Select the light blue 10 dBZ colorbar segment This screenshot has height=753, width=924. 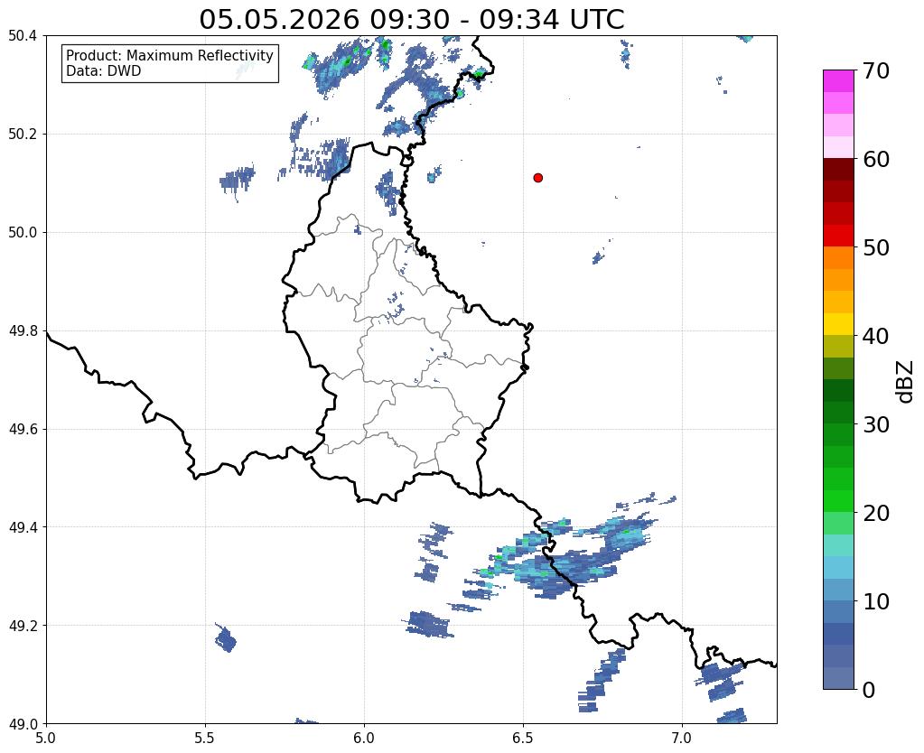tap(838, 590)
